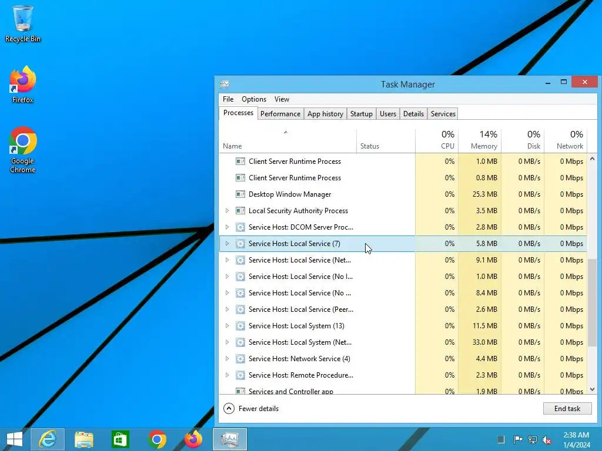Click the muted volume tray icon
The width and height of the screenshot is (602, 451).
547,439
